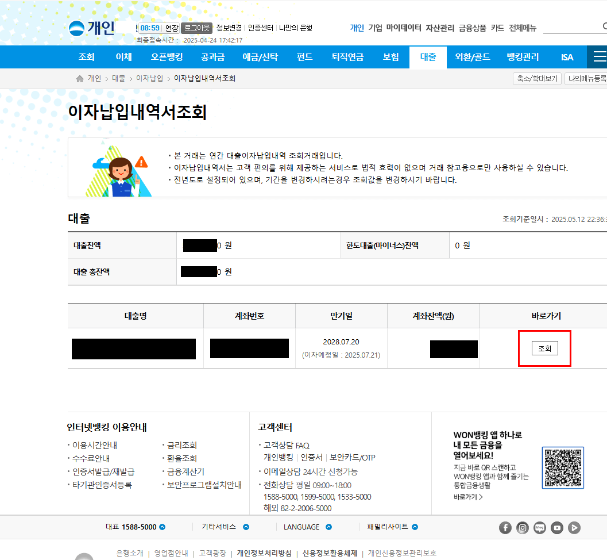Open the 퇴직연금 menu tab

(x=346, y=57)
